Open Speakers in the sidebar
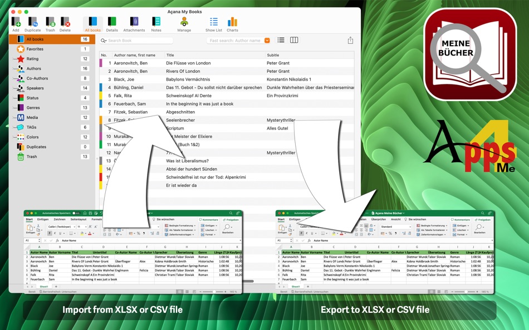 (x=52, y=88)
